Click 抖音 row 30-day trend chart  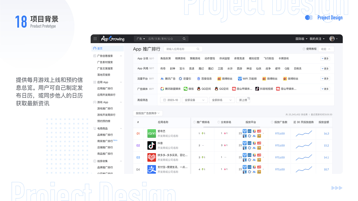pyautogui.click(x=304, y=145)
